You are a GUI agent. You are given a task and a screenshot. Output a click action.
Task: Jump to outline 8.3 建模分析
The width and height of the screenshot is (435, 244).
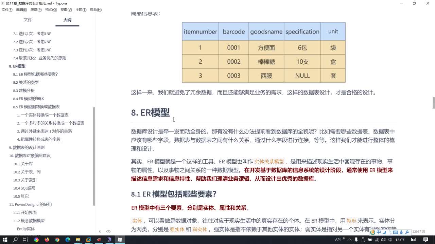tap(24, 90)
